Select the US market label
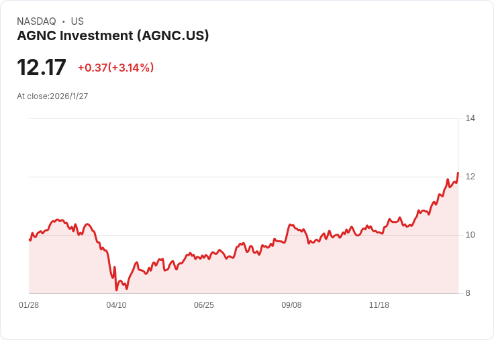 pos(77,21)
